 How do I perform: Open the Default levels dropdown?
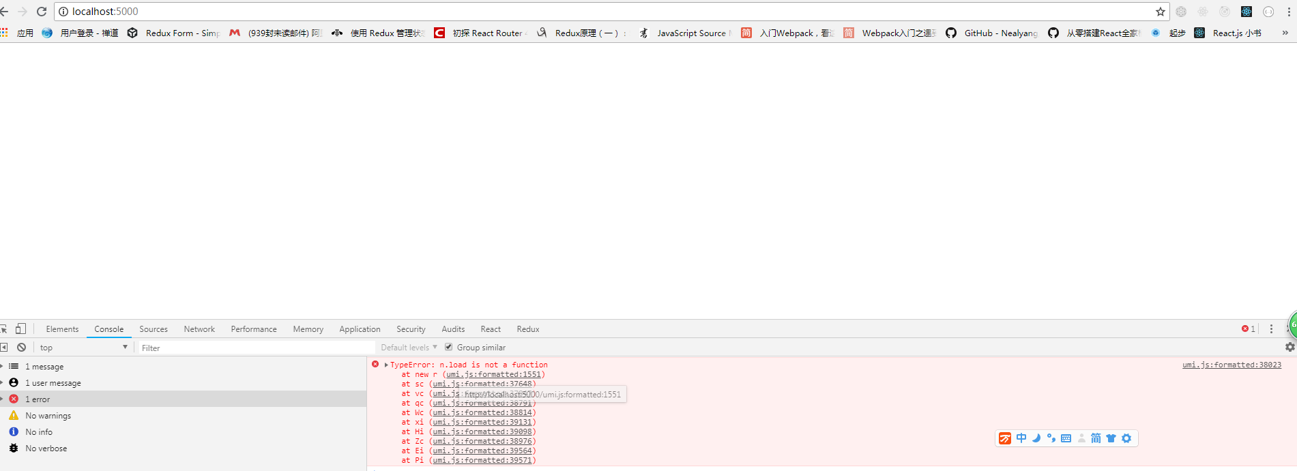pyautogui.click(x=409, y=347)
